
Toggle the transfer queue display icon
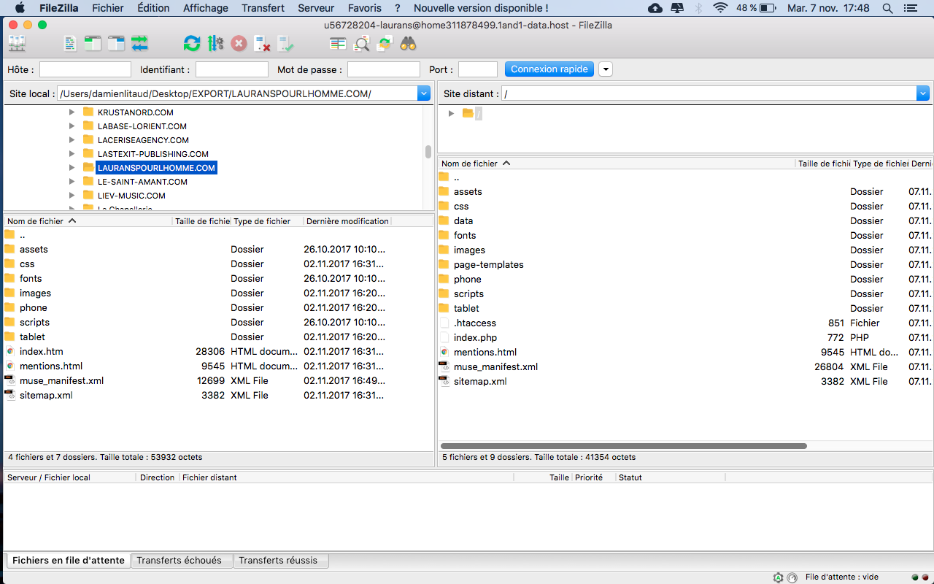(140, 44)
